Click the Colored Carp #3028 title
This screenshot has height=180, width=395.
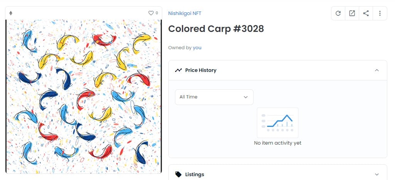(216, 29)
